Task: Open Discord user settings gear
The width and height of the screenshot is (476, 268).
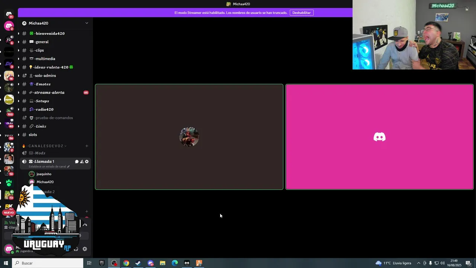Action: click(85, 249)
